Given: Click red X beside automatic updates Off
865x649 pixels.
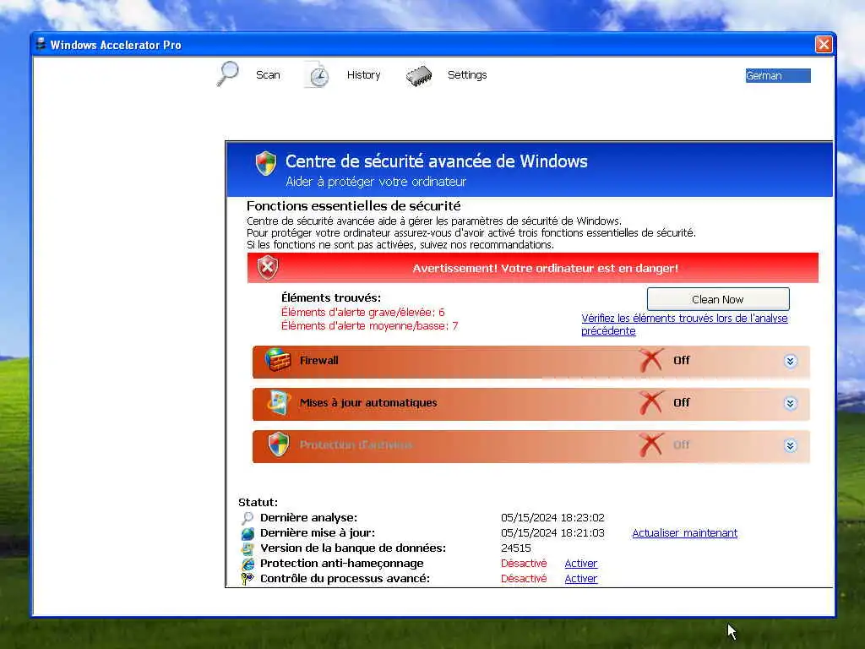Looking at the screenshot, I should (651, 403).
